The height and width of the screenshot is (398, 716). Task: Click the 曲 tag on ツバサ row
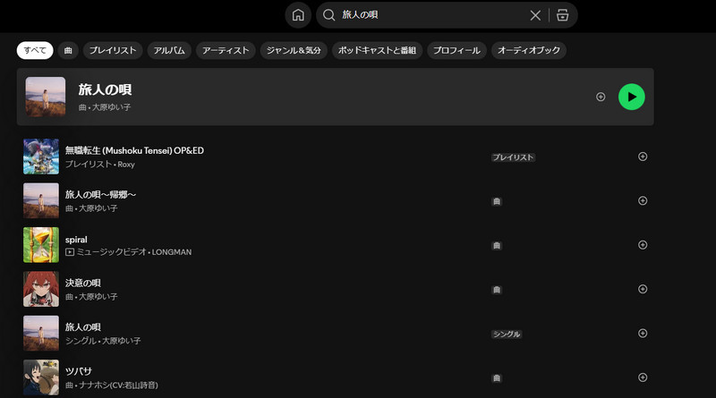point(497,378)
